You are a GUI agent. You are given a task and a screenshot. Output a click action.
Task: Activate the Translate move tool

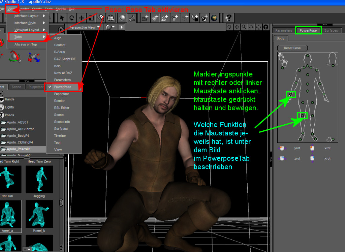[x=81, y=18]
